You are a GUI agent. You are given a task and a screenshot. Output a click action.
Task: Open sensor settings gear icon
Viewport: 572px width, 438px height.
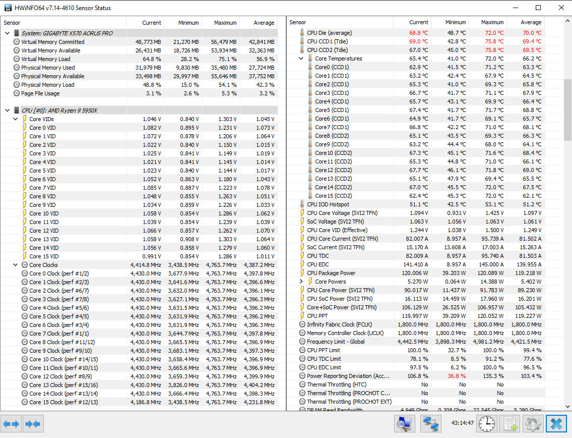pyautogui.click(x=533, y=424)
